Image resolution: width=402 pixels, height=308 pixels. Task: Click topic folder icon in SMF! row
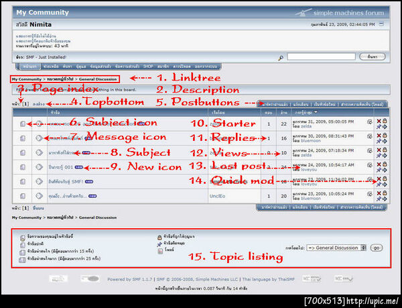(23, 182)
